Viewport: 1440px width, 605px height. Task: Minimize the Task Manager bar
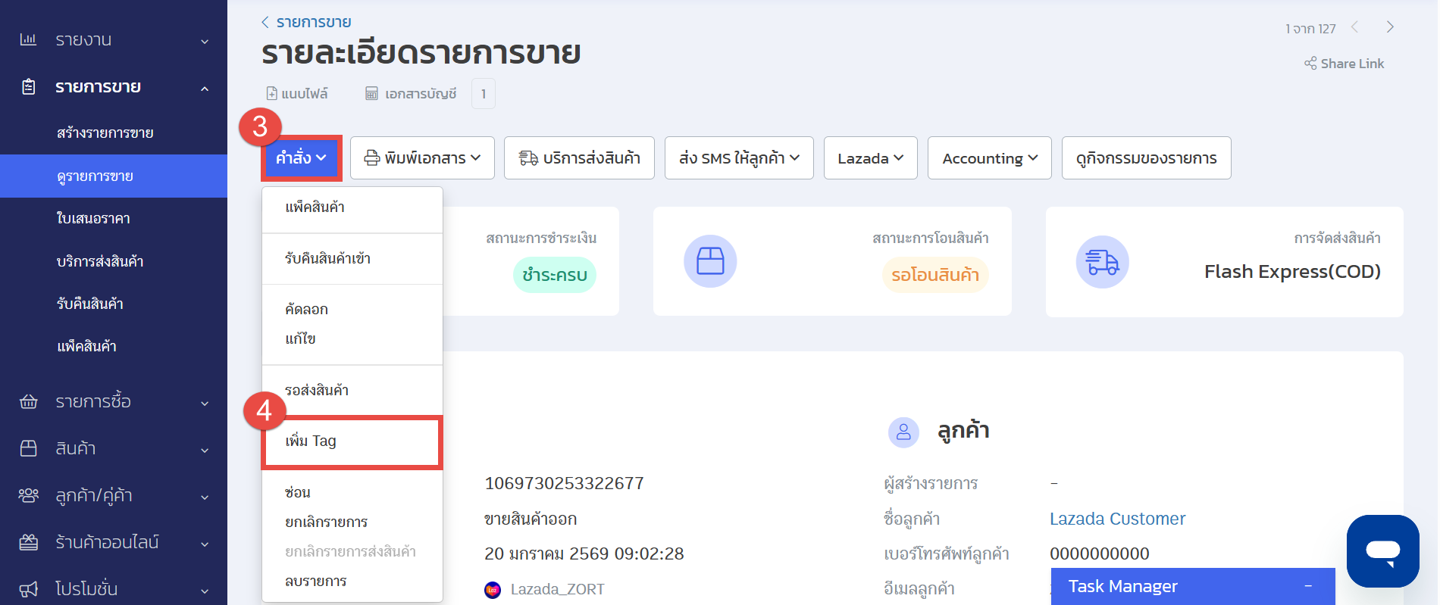[1307, 587]
